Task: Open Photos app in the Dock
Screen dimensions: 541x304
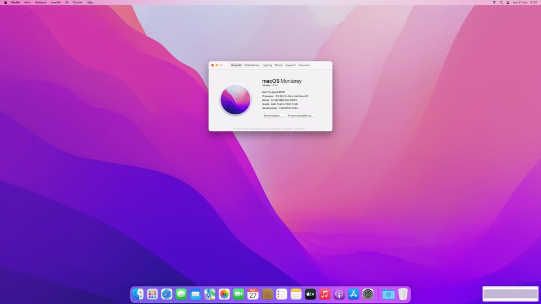Action: (224, 294)
